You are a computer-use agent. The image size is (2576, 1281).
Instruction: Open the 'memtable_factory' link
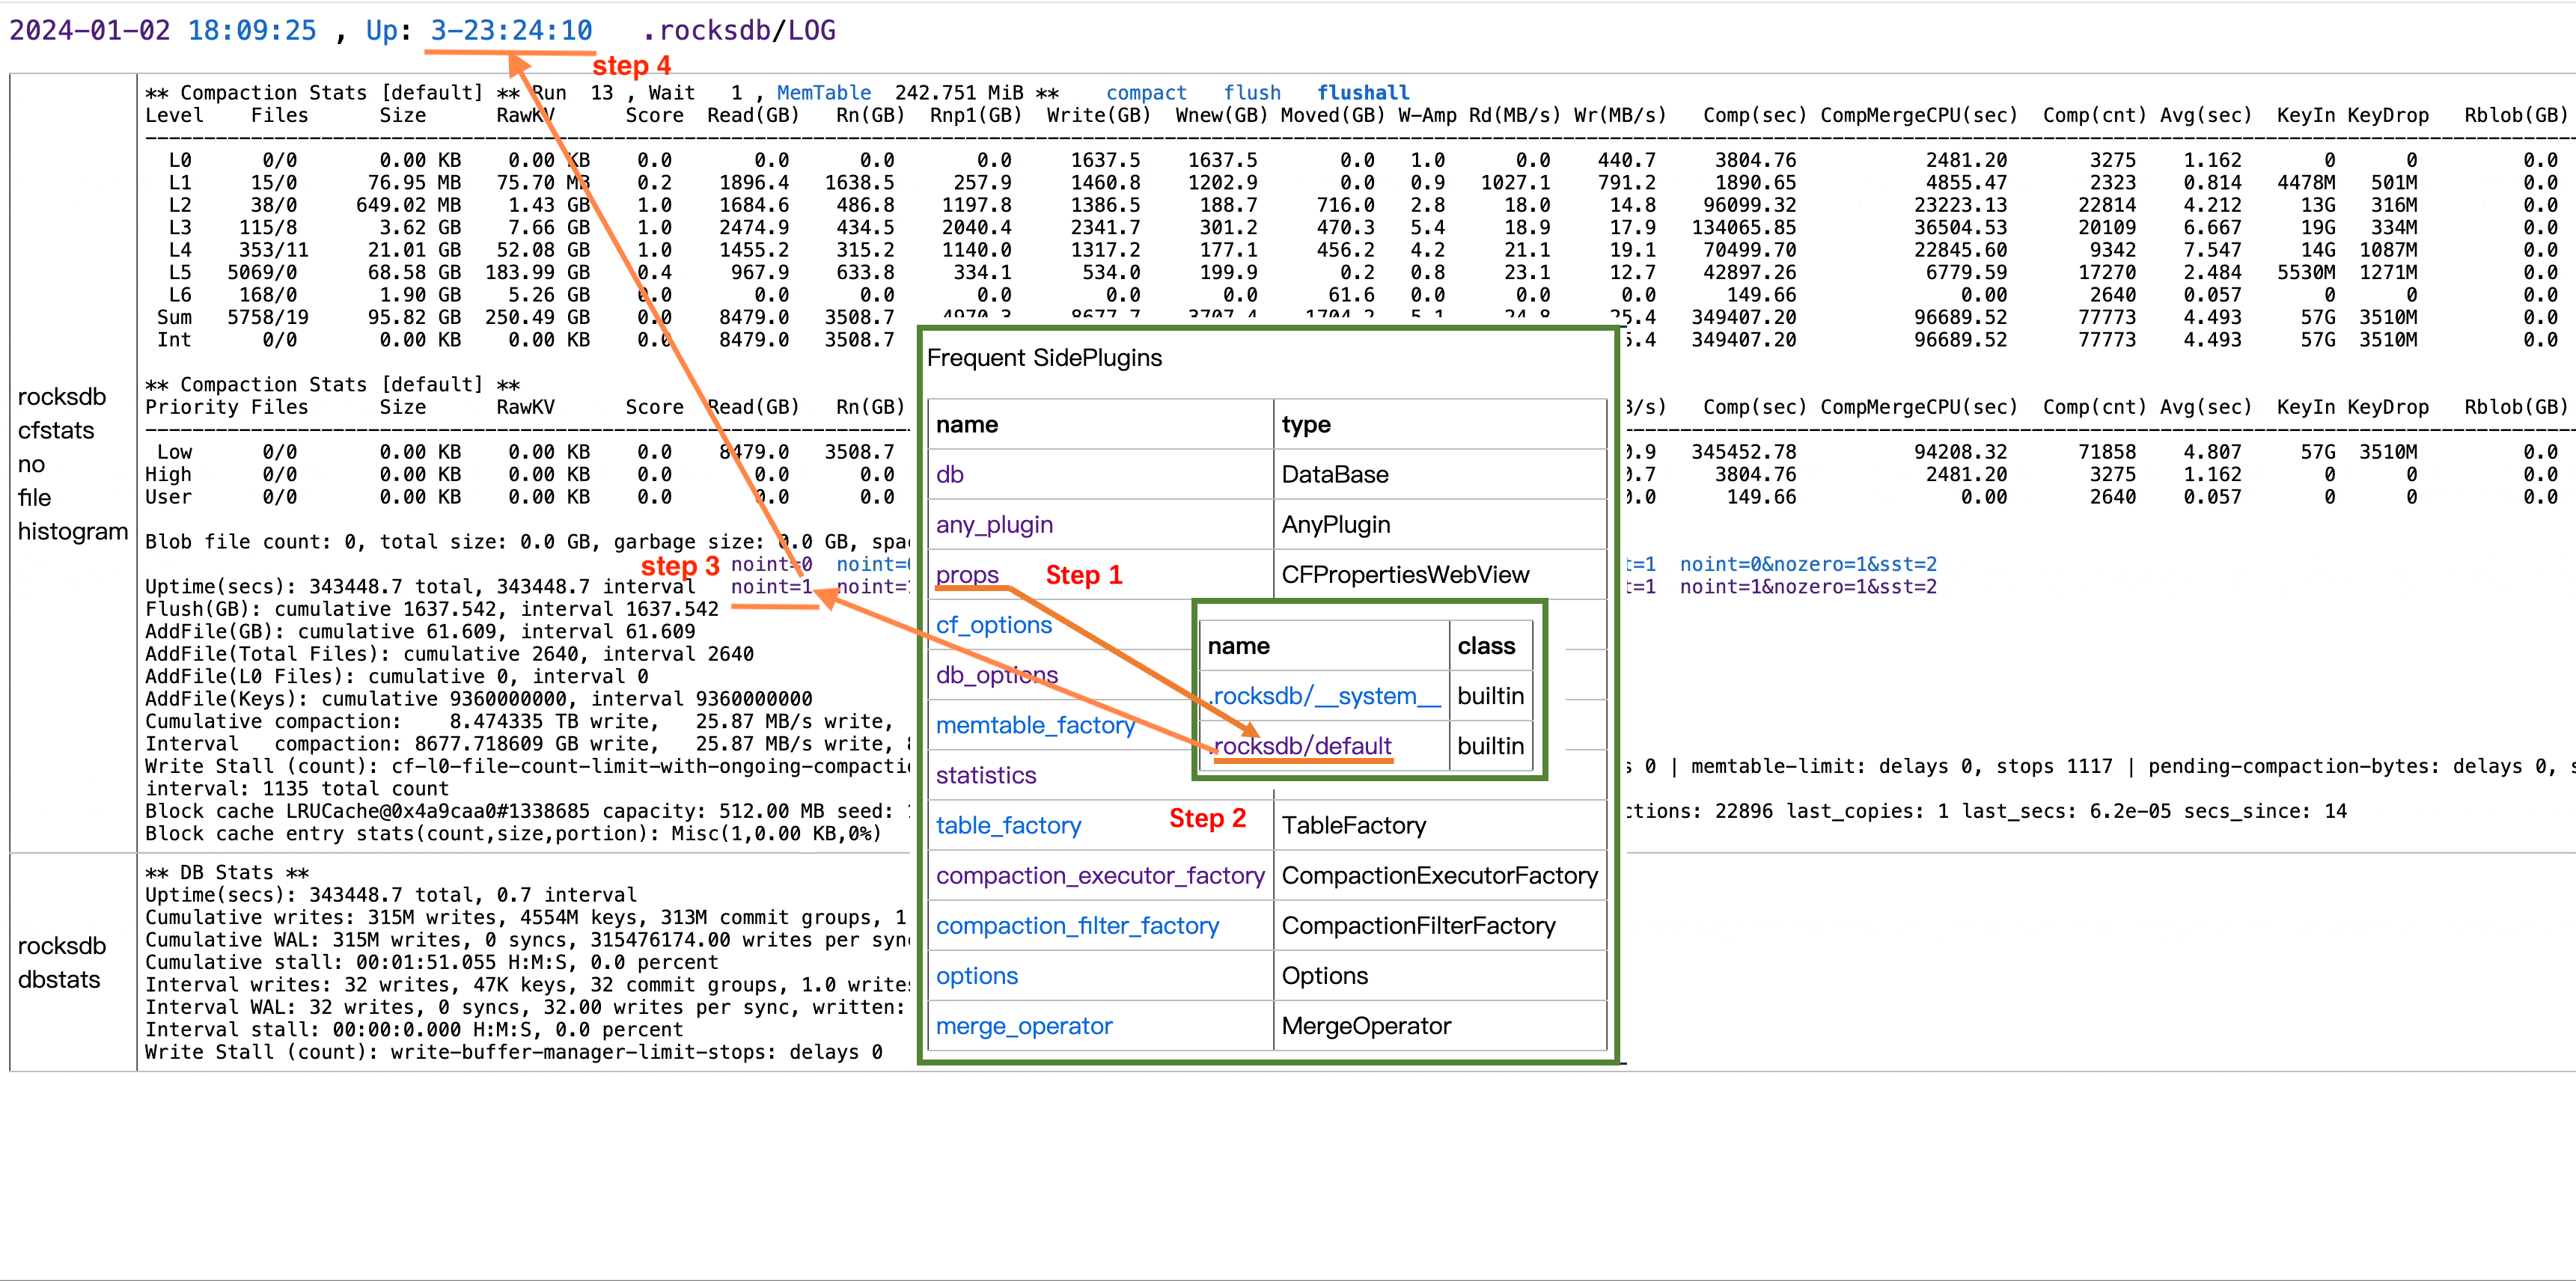click(x=1035, y=724)
